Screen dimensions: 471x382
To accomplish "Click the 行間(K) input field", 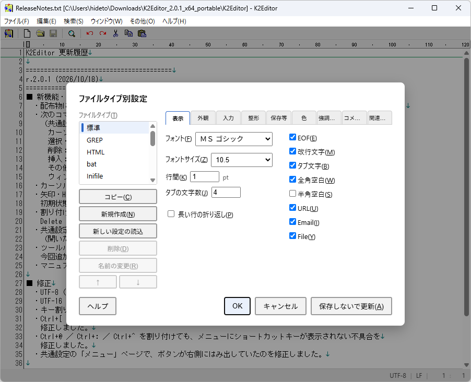I will point(205,176).
